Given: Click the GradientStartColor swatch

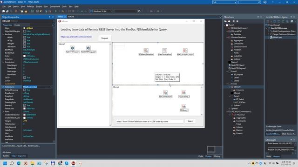Looking at the screenshot, I should point(25,118).
